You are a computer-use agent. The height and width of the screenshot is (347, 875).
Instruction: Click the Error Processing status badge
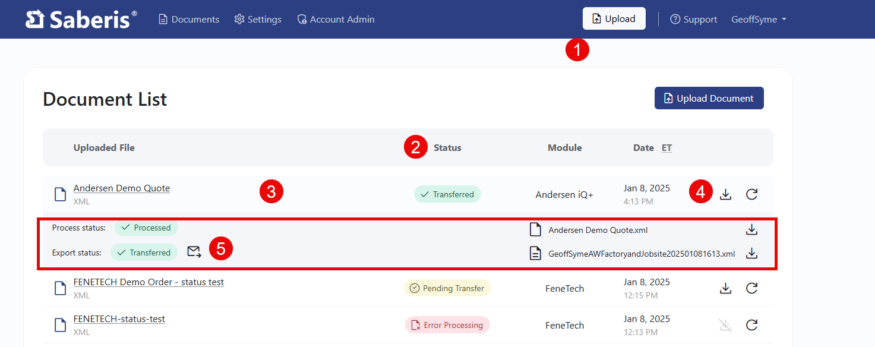[x=447, y=325]
